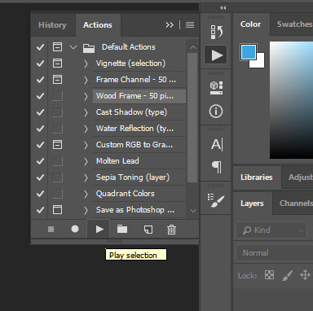Viewport: 313px width, 311px height.
Task: Click the Actions play icon in dock
Action: pos(216,55)
